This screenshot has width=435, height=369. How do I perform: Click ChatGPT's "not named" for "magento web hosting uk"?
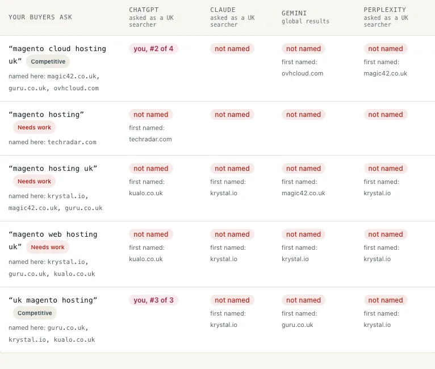[151, 234]
